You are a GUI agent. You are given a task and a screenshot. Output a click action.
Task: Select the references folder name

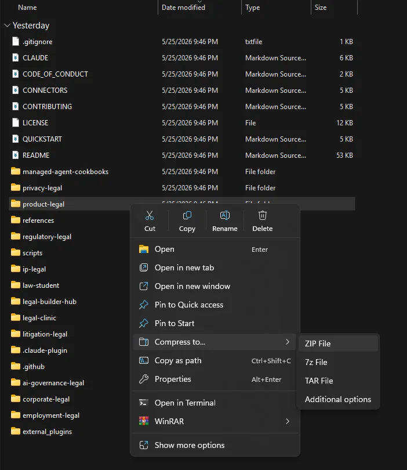pos(38,220)
